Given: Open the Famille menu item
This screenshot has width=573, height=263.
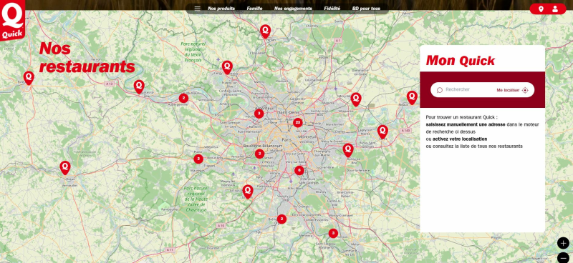Looking at the screenshot, I should [x=254, y=9].
